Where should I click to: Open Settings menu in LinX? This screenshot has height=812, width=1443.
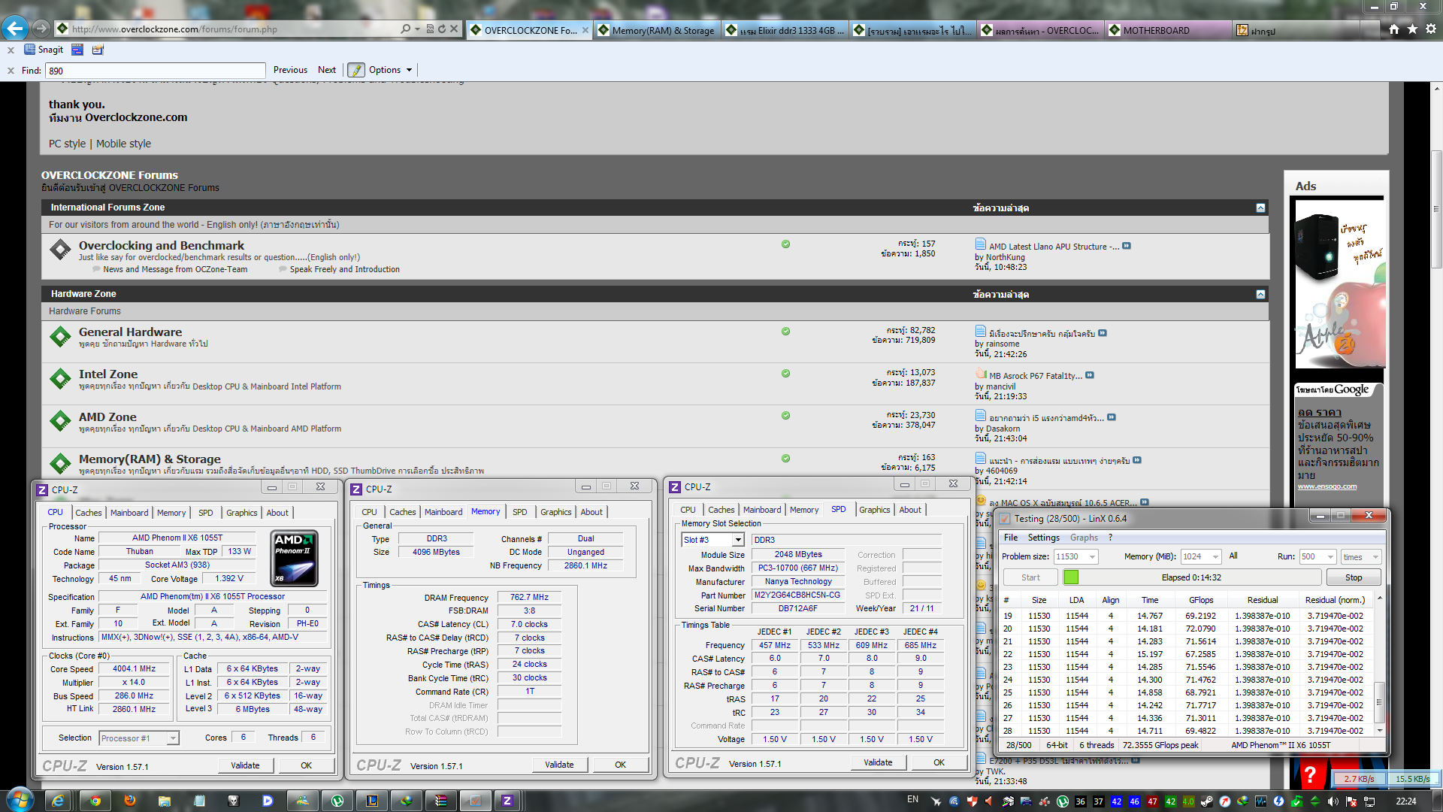pyautogui.click(x=1043, y=538)
